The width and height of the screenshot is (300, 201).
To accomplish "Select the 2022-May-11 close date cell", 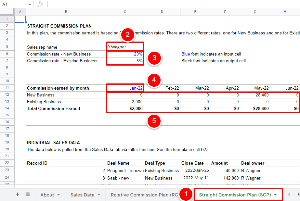I will (195, 178).
